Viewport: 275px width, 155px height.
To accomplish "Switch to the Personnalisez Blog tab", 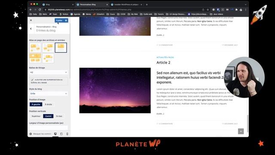I will point(92,5).
